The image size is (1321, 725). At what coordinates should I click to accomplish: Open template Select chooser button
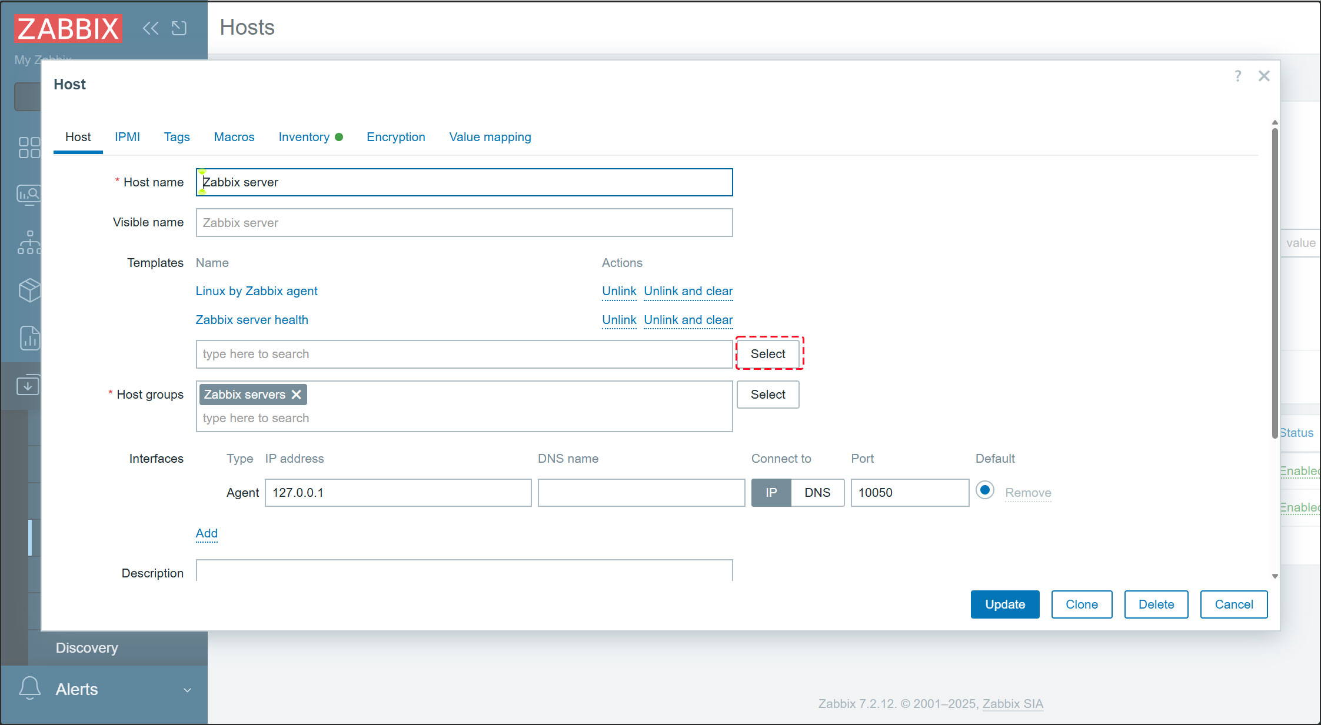pyautogui.click(x=768, y=354)
